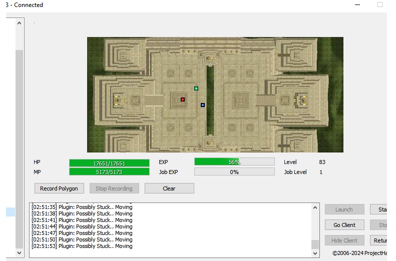The width and height of the screenshot is (396, 261).
Task: Click the left temple shrine on the map
Action: [x=118, y=99]
